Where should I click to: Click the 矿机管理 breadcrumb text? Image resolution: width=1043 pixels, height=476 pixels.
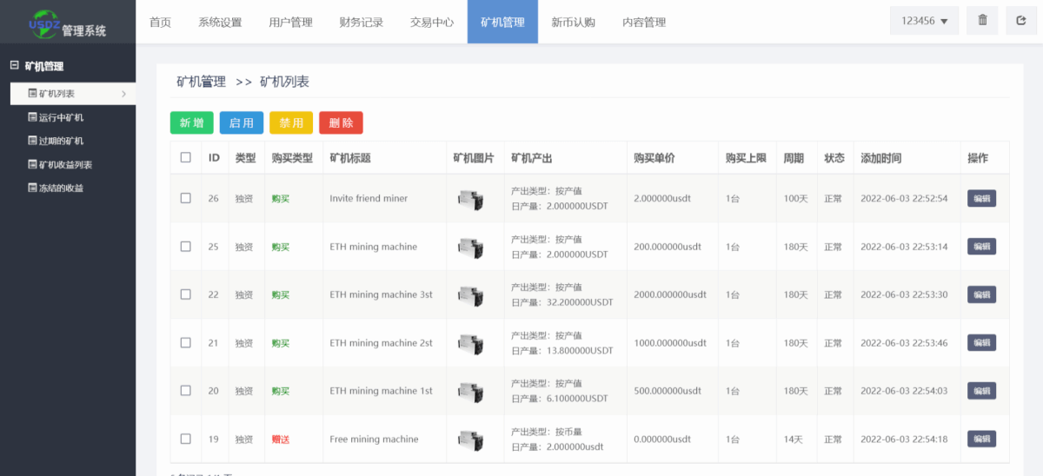201,82
